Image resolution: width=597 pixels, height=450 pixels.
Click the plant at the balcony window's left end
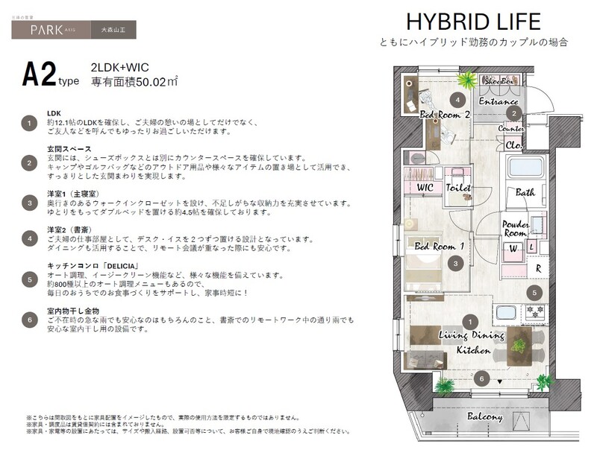(443, 385)
